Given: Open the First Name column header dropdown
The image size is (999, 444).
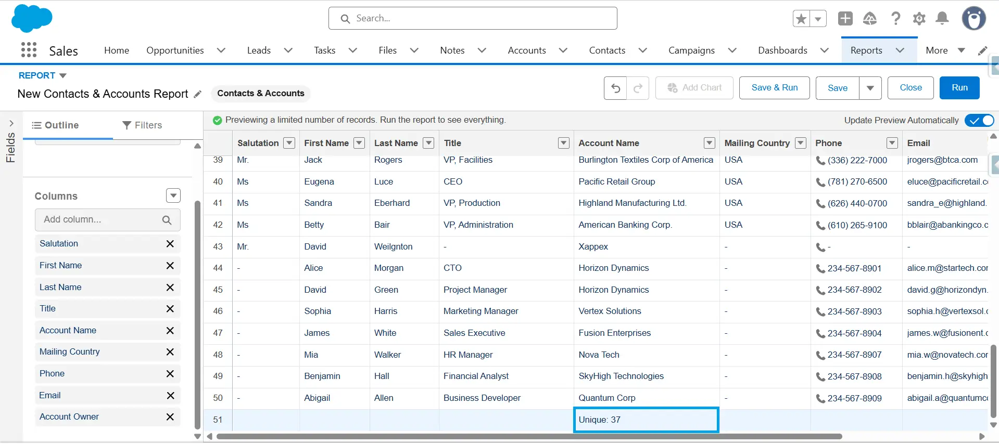Looking at the screenshot, I should (359, 143).
